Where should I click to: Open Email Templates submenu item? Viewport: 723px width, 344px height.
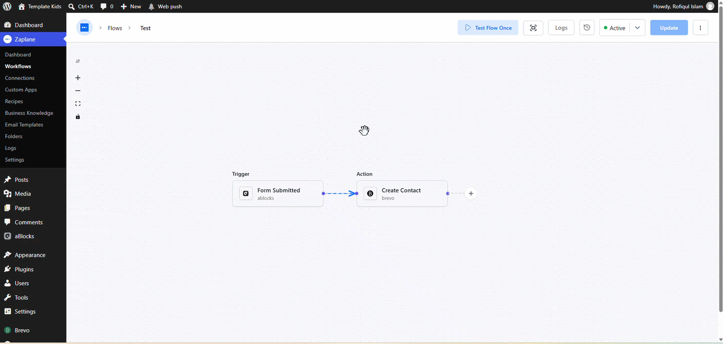(24, 125)
